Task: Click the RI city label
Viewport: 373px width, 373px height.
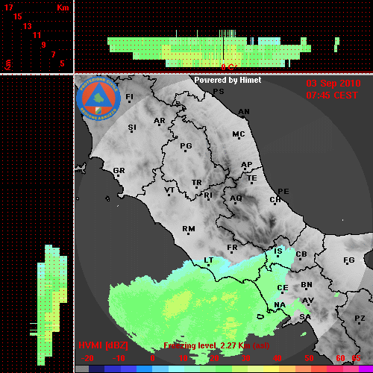Action: (208, 195)
